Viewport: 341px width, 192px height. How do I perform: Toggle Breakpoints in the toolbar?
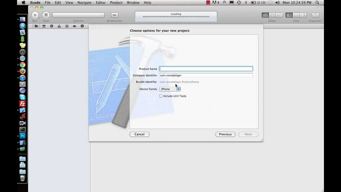[x=115, y=15]
